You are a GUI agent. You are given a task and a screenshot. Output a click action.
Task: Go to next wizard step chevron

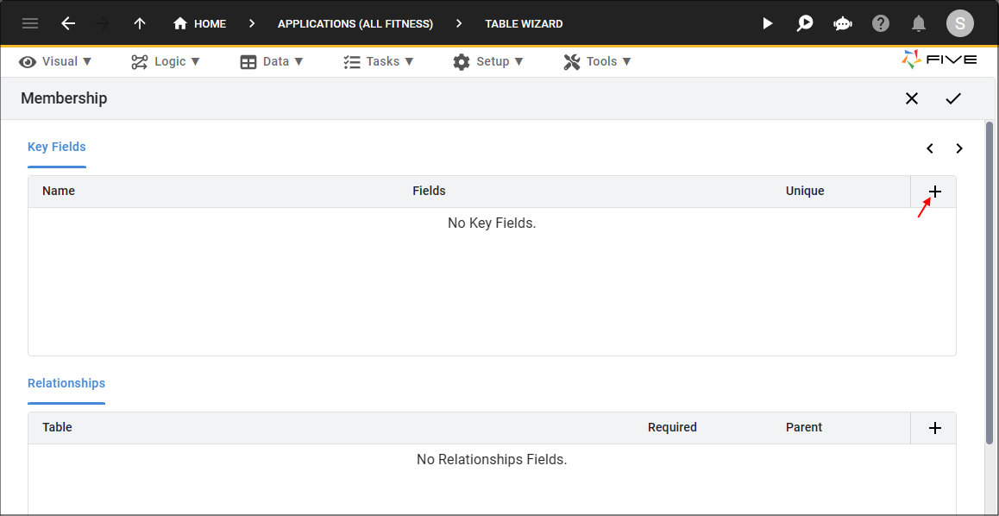pos(958,148)
